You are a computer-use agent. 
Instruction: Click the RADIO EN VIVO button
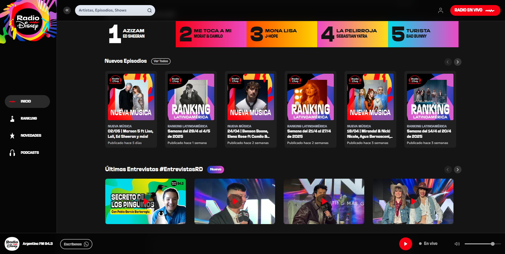coord(475,10)
